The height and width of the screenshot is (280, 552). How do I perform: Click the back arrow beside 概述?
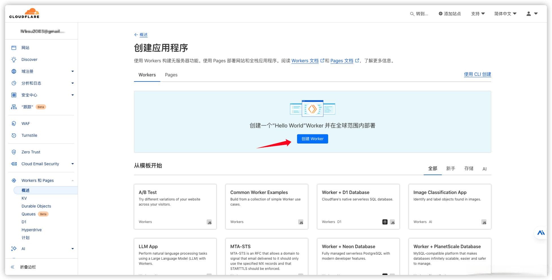click(136, 35)
